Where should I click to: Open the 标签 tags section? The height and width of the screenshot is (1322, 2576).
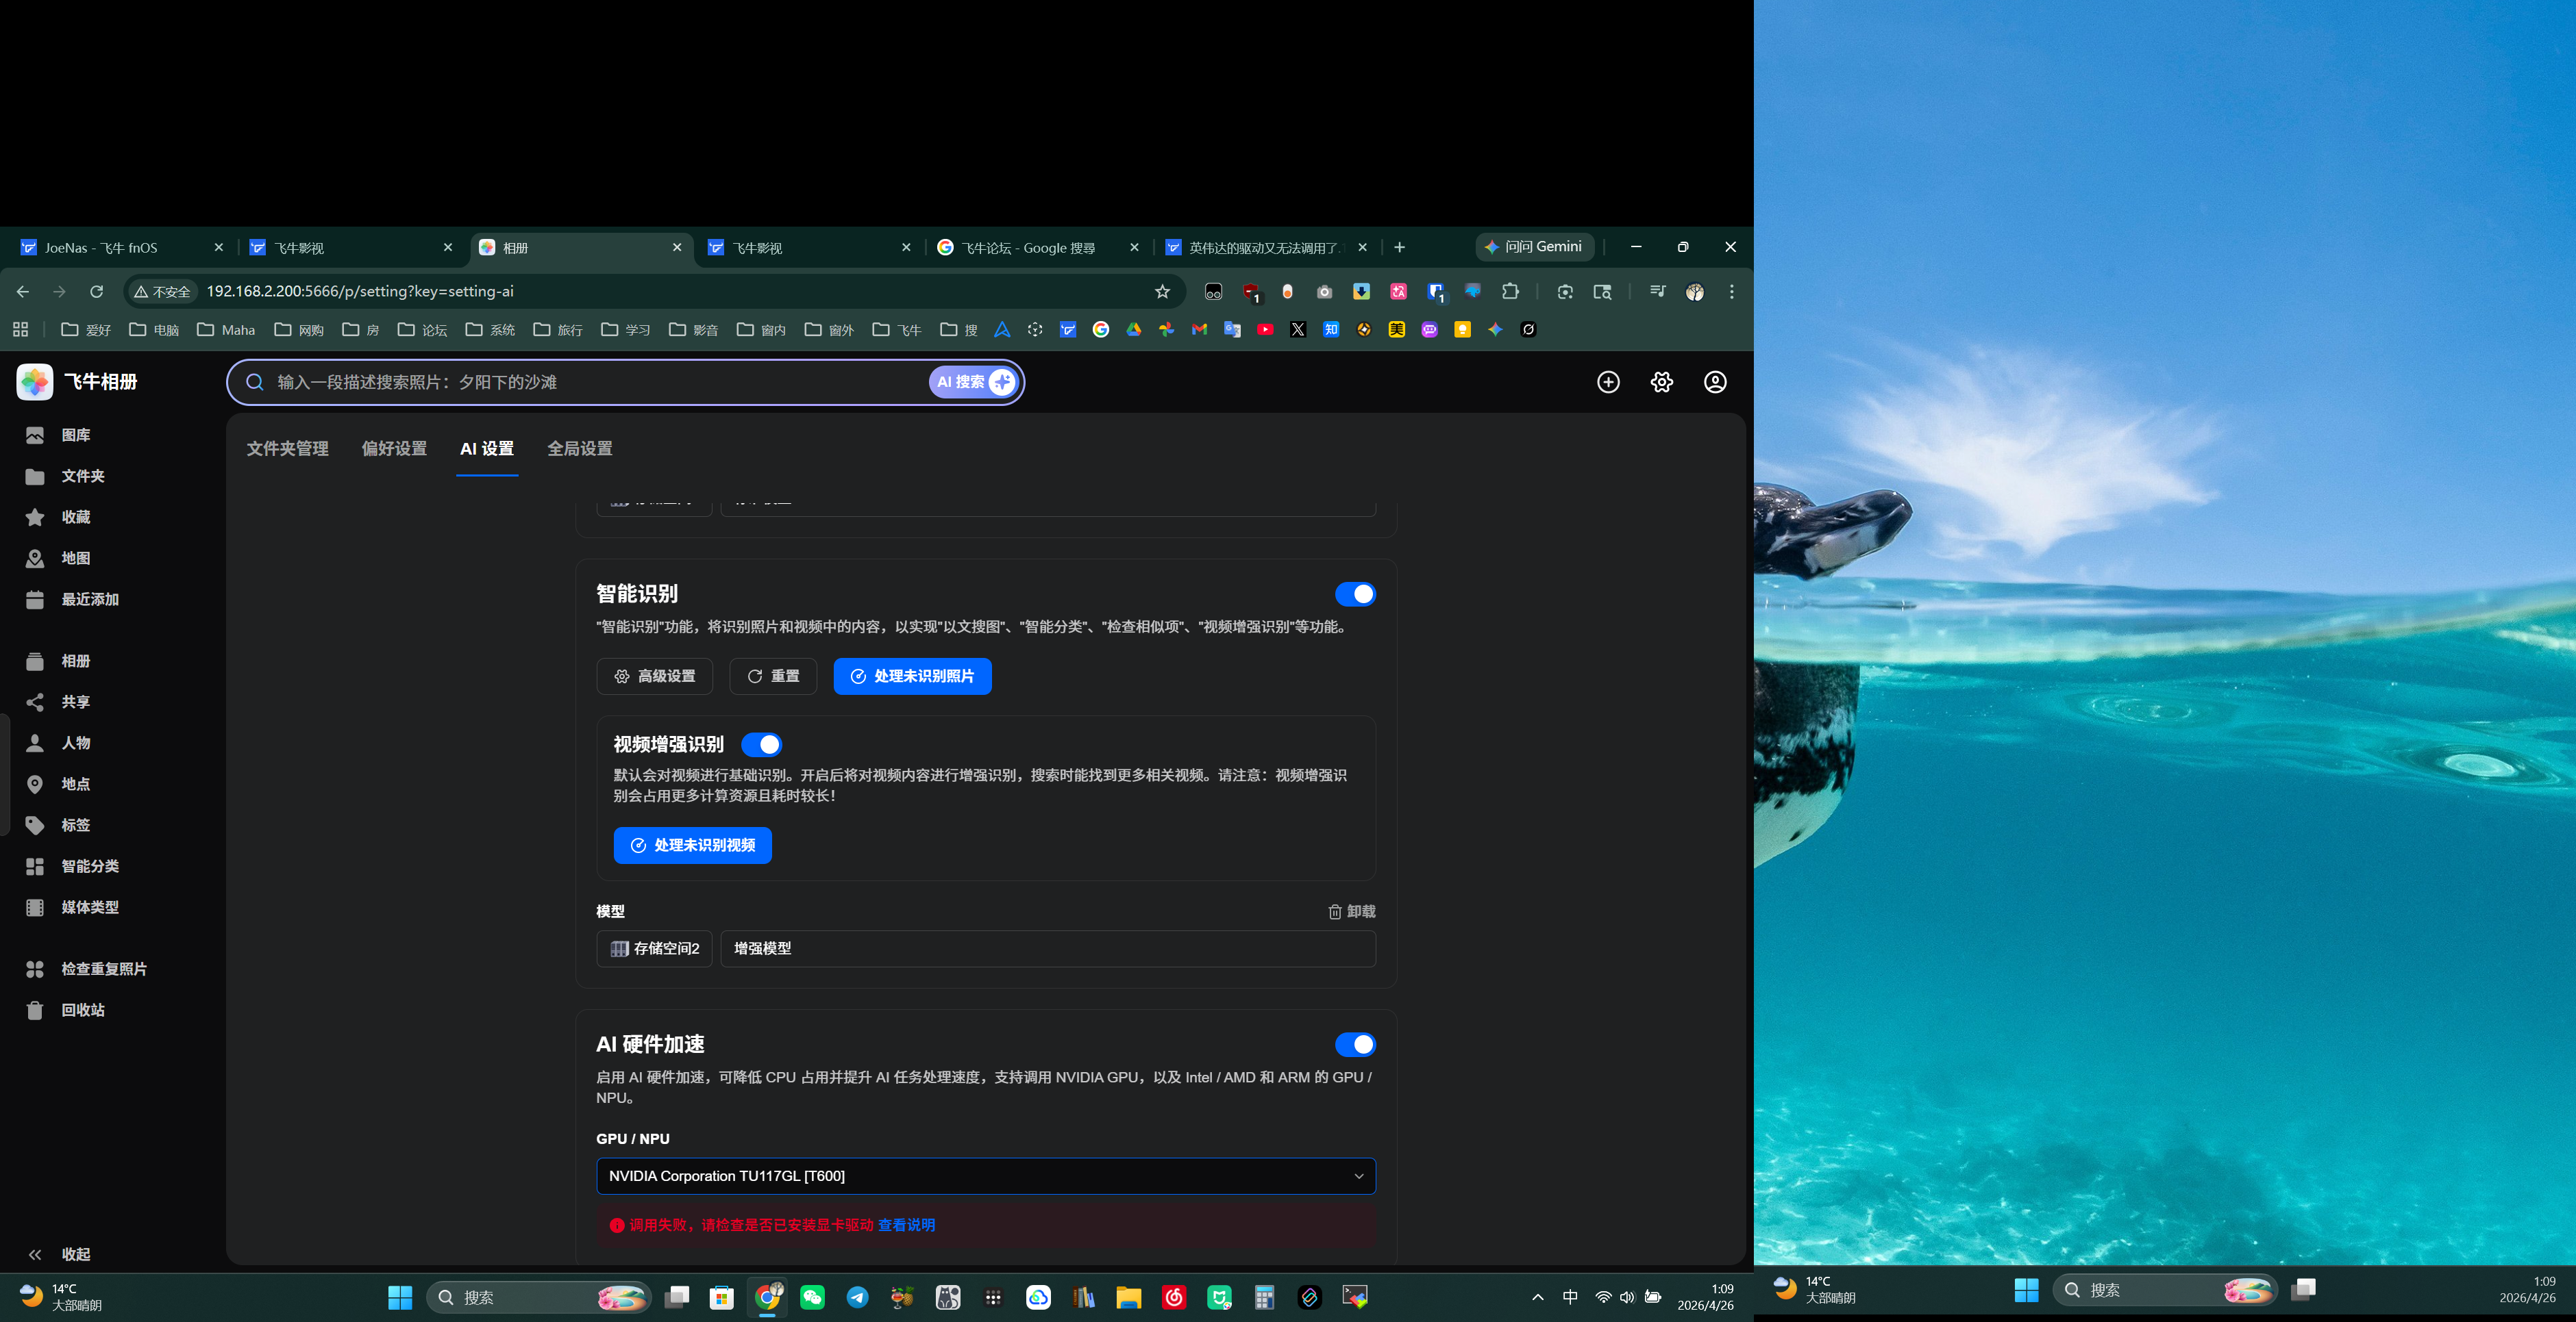point(74,824)
